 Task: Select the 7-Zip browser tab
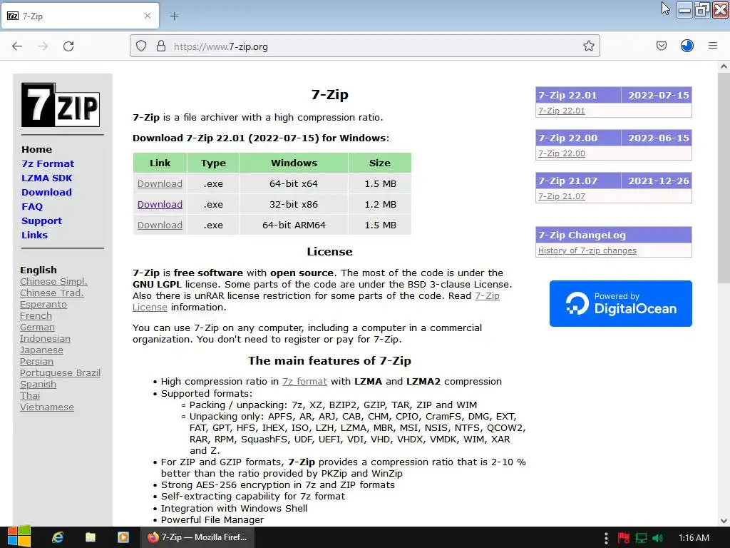pyautogui.click(x=81, y=16)
